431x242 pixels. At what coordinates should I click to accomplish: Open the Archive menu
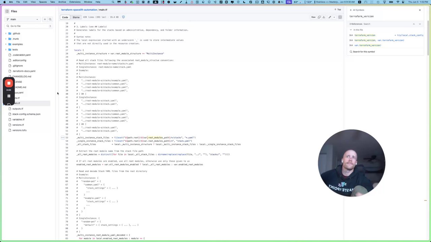[62, 2]
